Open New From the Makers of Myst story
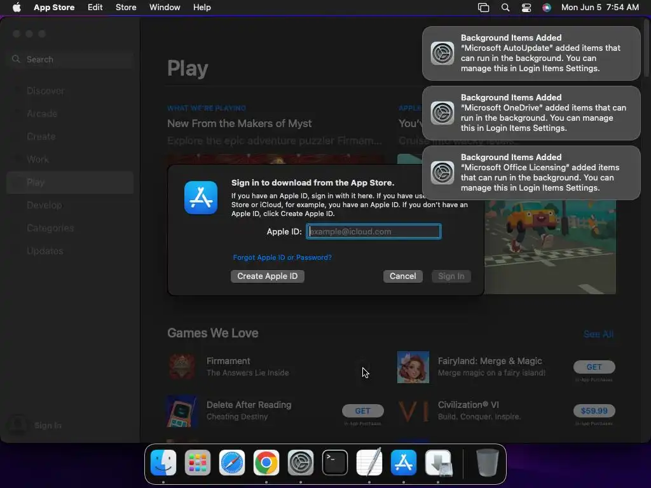 [240, 123]
